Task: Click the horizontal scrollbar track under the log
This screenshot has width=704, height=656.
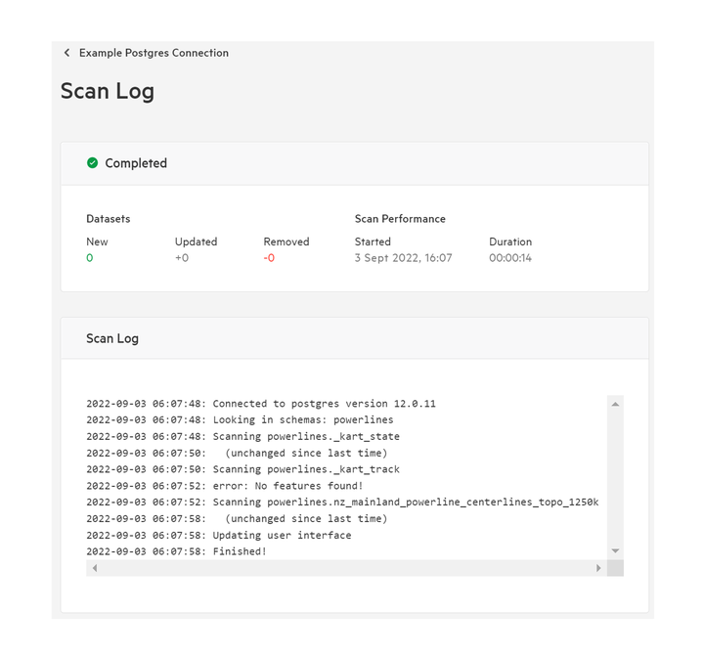Action: (346, 568)
